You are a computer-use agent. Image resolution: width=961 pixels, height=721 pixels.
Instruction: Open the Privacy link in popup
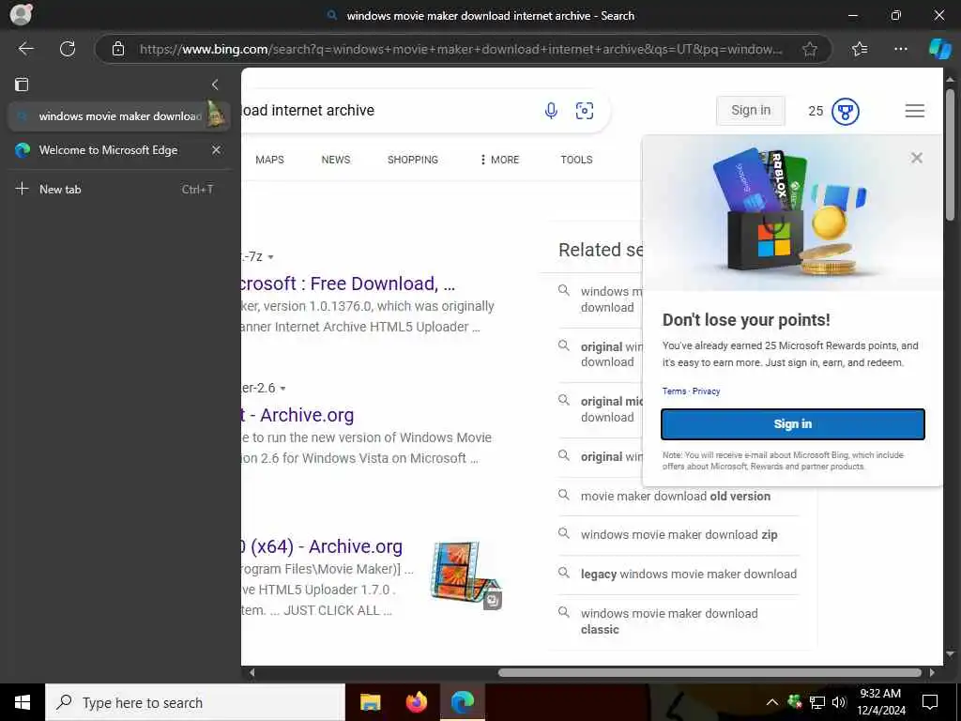(706, 391)
